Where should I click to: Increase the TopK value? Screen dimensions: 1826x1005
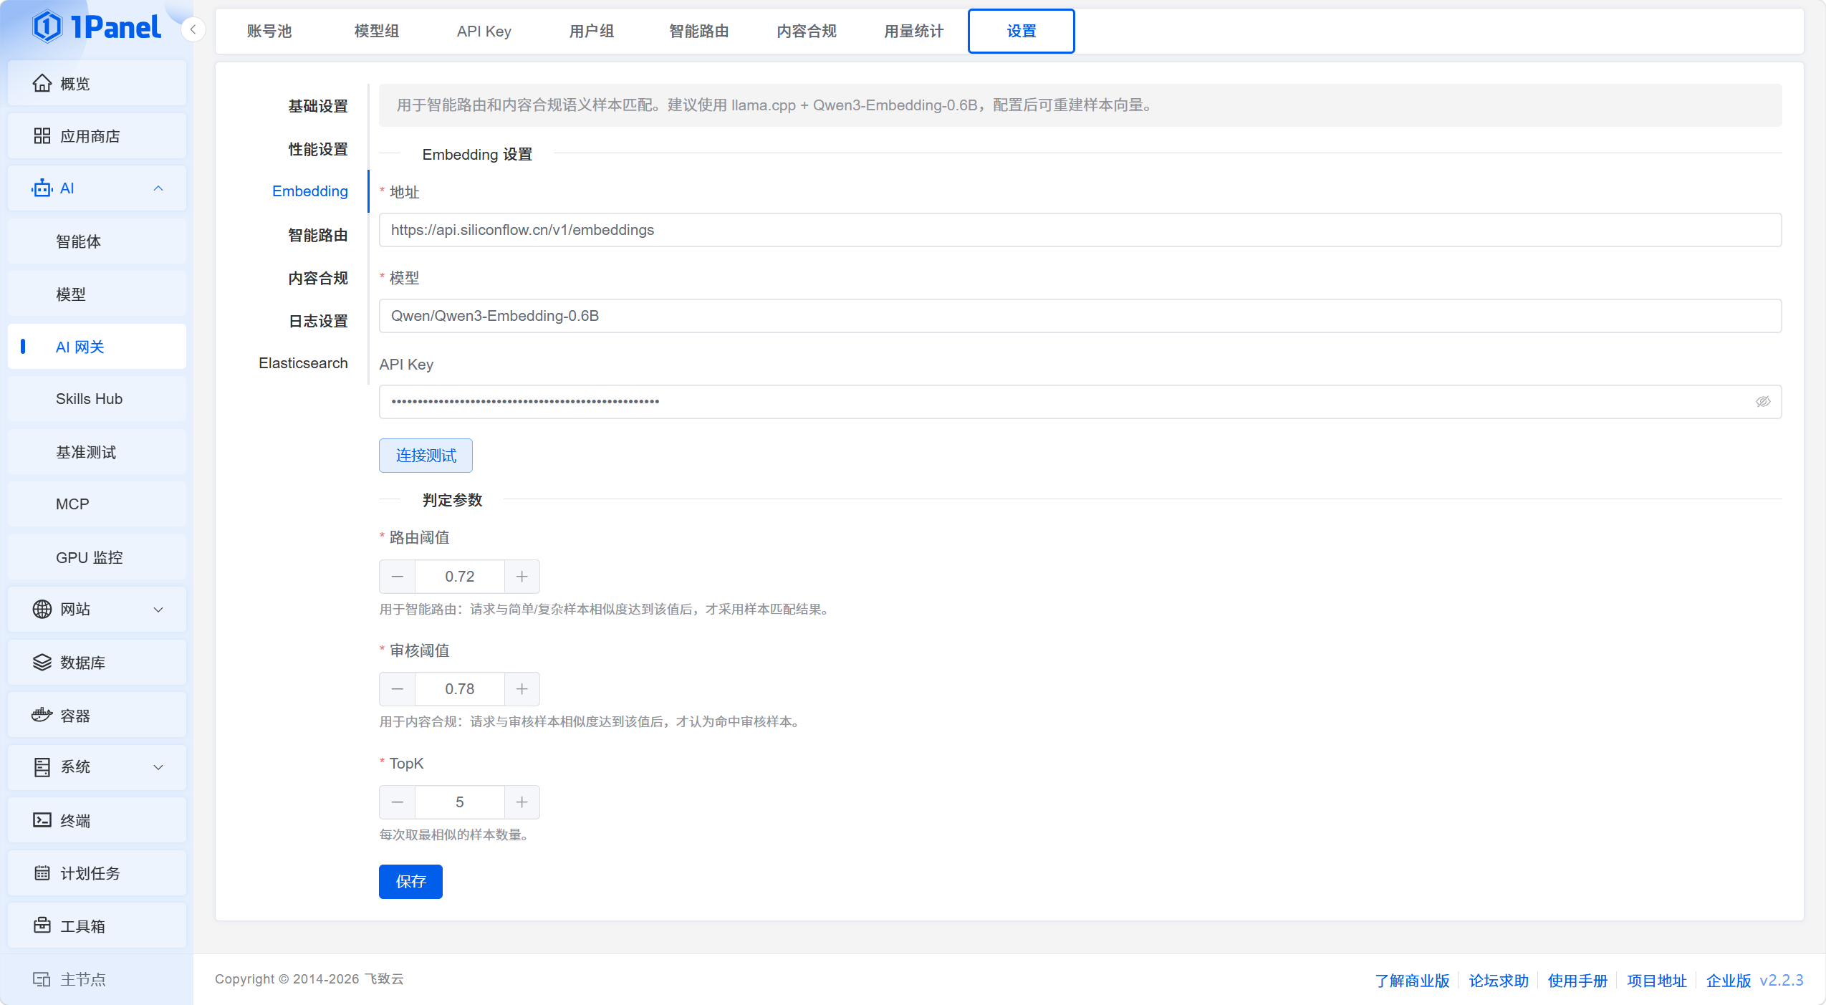point(522,802)
